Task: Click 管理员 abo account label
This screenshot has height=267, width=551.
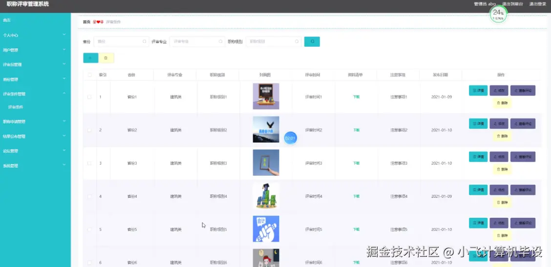Action: (485, 4)
